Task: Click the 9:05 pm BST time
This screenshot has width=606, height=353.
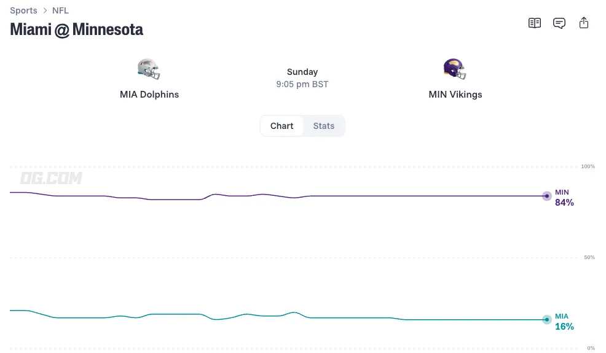Action: (x=302, y=84)
